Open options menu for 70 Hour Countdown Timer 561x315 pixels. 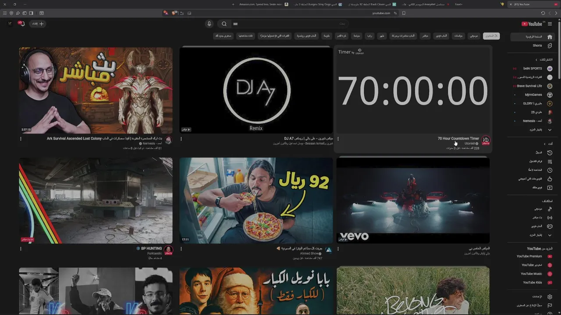[338, 139]
